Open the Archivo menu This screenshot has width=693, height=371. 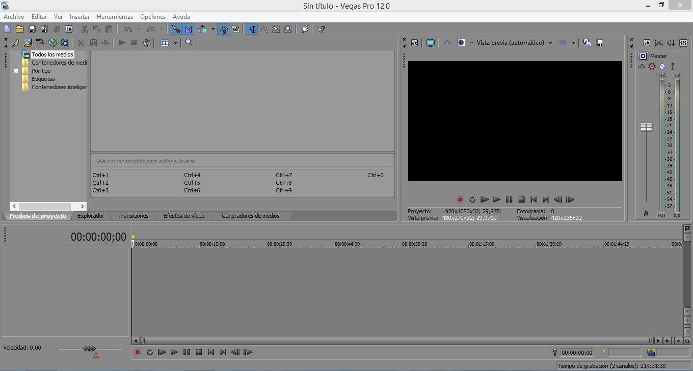[14, 17]
